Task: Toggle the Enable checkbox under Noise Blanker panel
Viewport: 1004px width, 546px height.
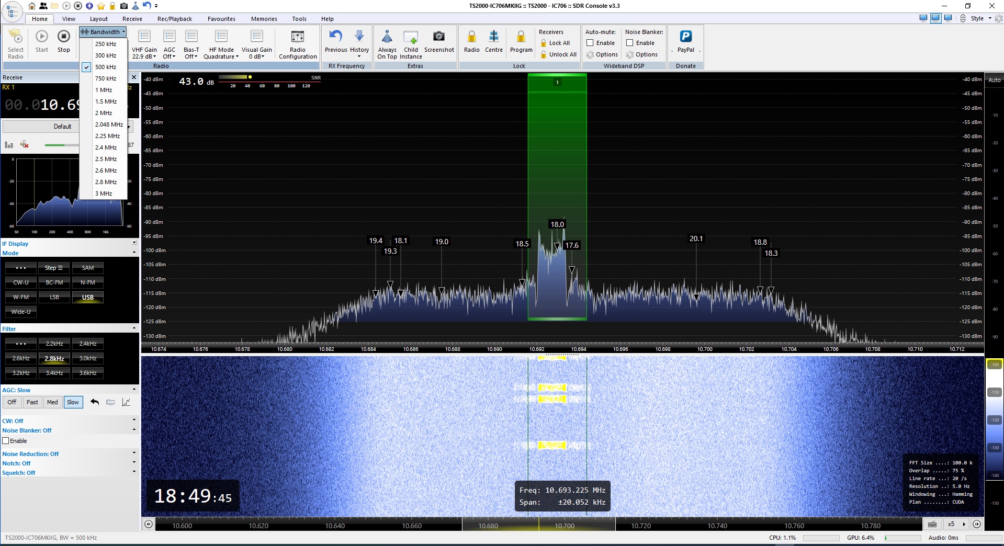Action: 6,441
